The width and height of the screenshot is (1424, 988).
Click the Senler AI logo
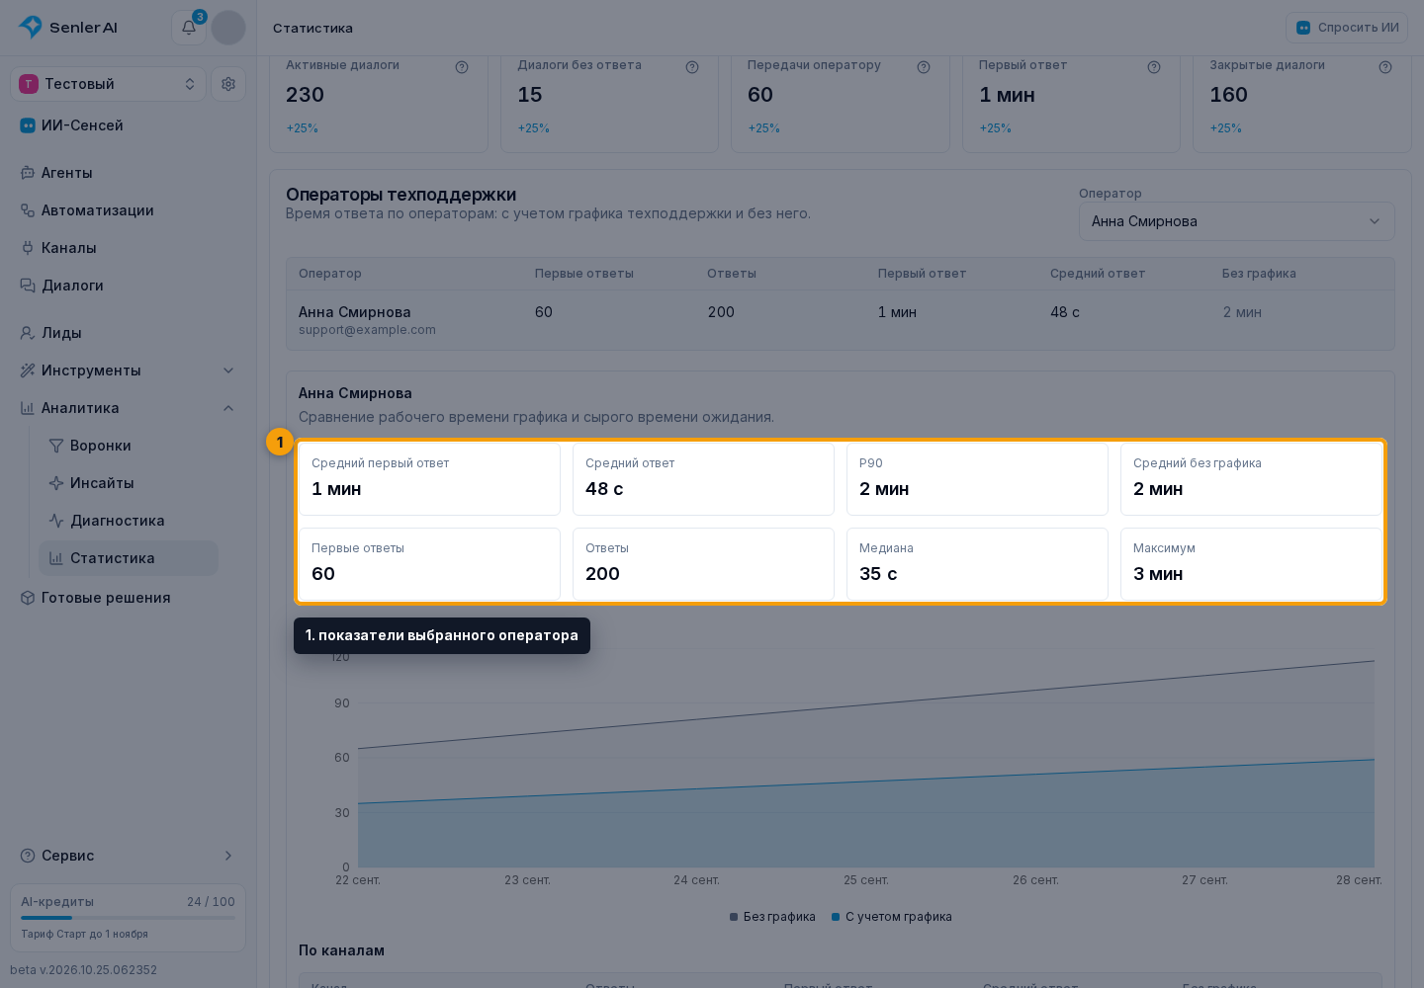coord(68,28)
